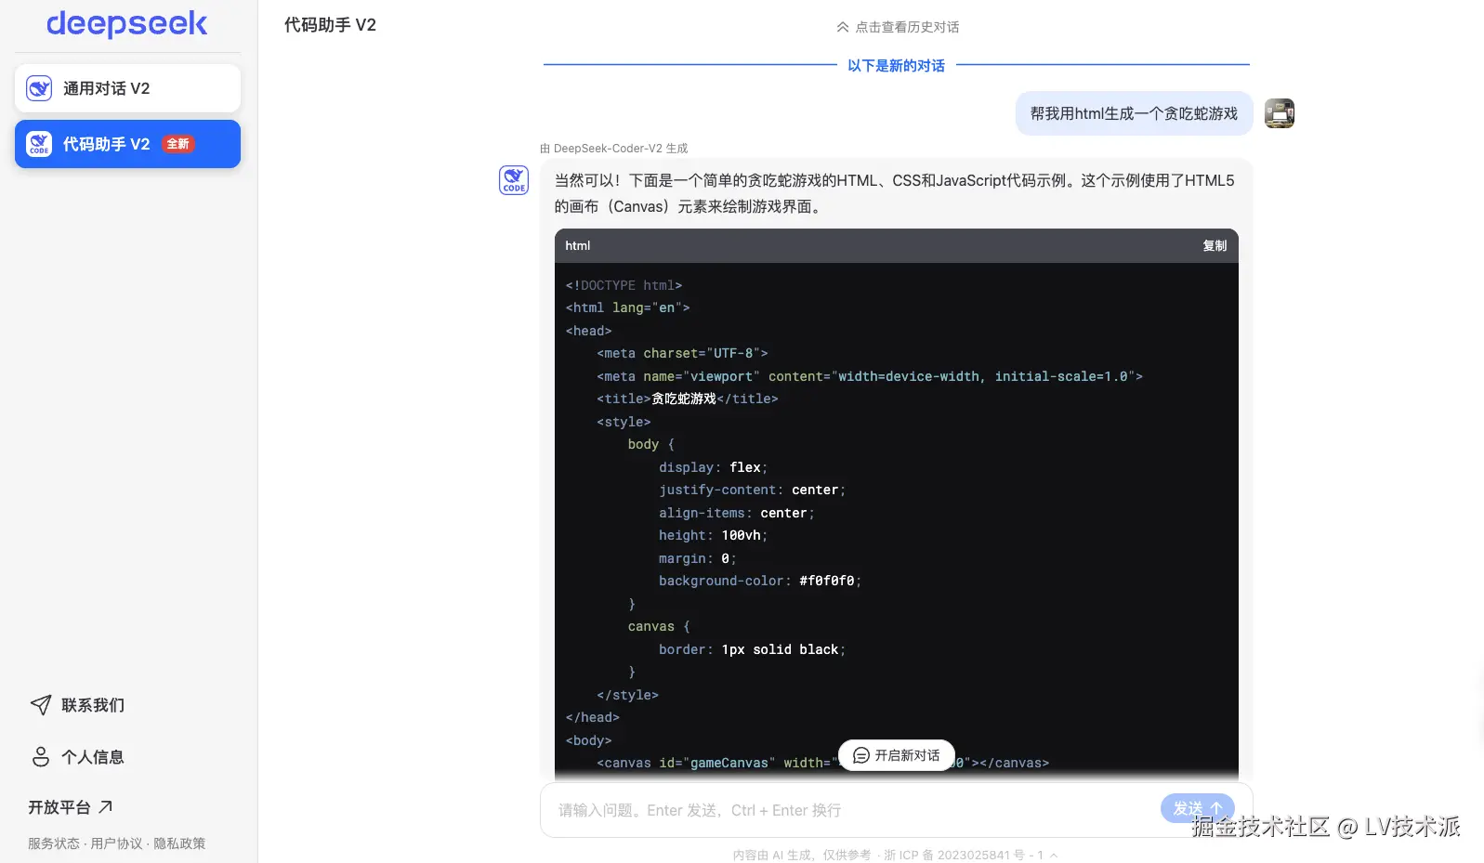Open 服务状态 link

pos(54,843)
